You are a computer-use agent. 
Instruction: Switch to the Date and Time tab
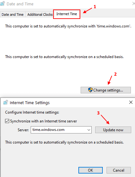click(x=13, y=15)
